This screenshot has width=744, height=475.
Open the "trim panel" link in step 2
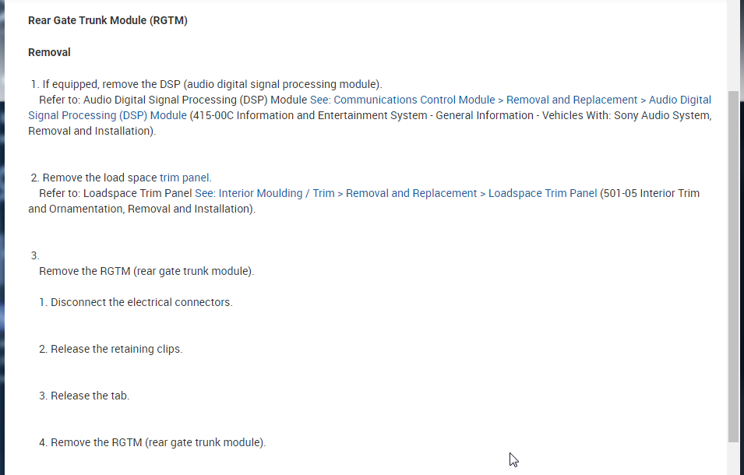coord(185,178)
